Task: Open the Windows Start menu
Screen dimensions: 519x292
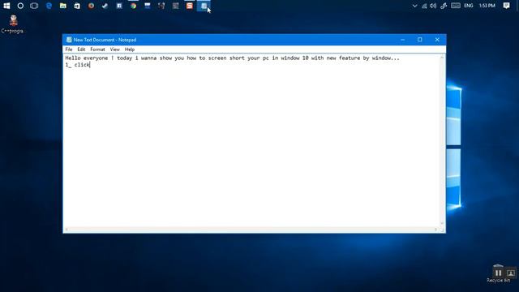Action: [x=6, y=6]
